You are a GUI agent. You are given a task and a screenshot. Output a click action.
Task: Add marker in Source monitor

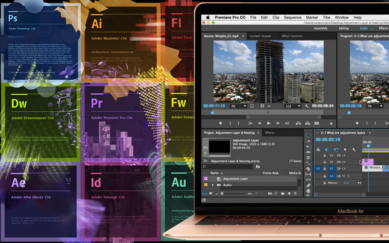click(221, 123)
